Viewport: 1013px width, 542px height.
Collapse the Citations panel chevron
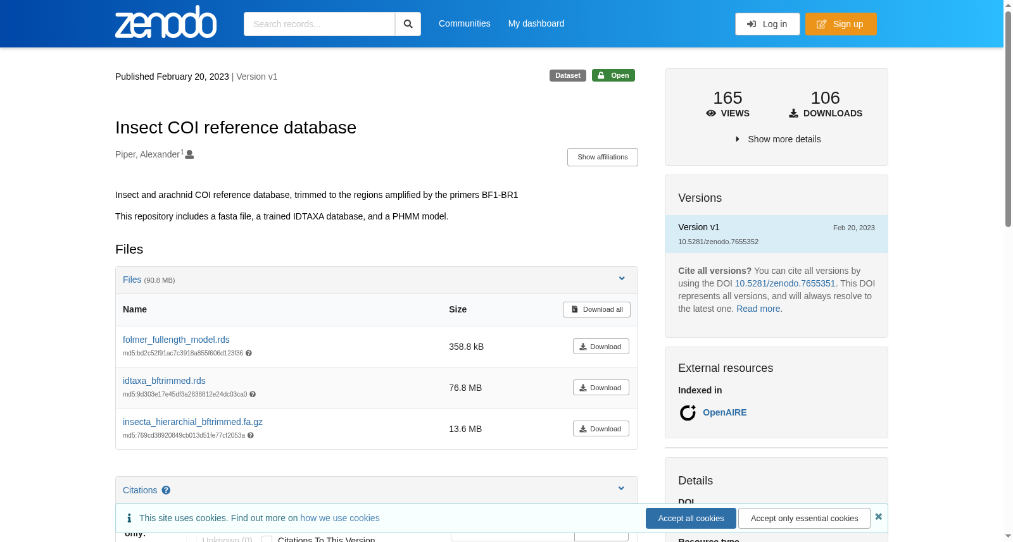point(621,488)
